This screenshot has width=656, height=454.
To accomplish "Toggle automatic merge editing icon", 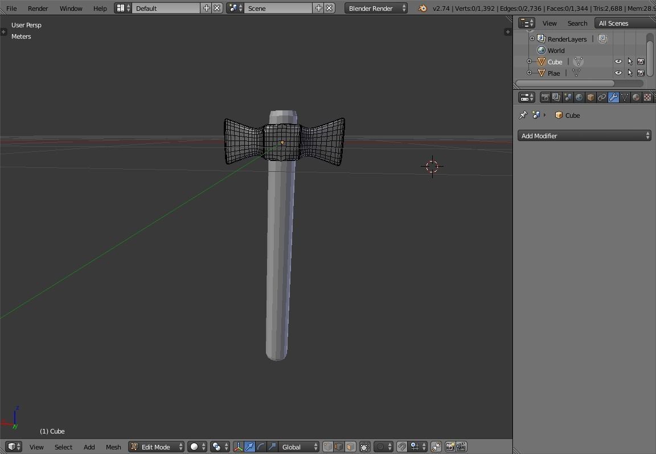I will tap(436, 447).
